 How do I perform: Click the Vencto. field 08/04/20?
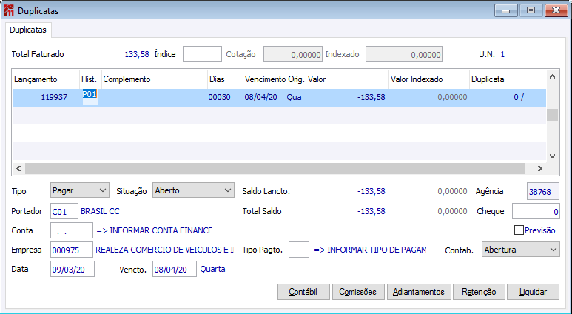tap(175, 270)
